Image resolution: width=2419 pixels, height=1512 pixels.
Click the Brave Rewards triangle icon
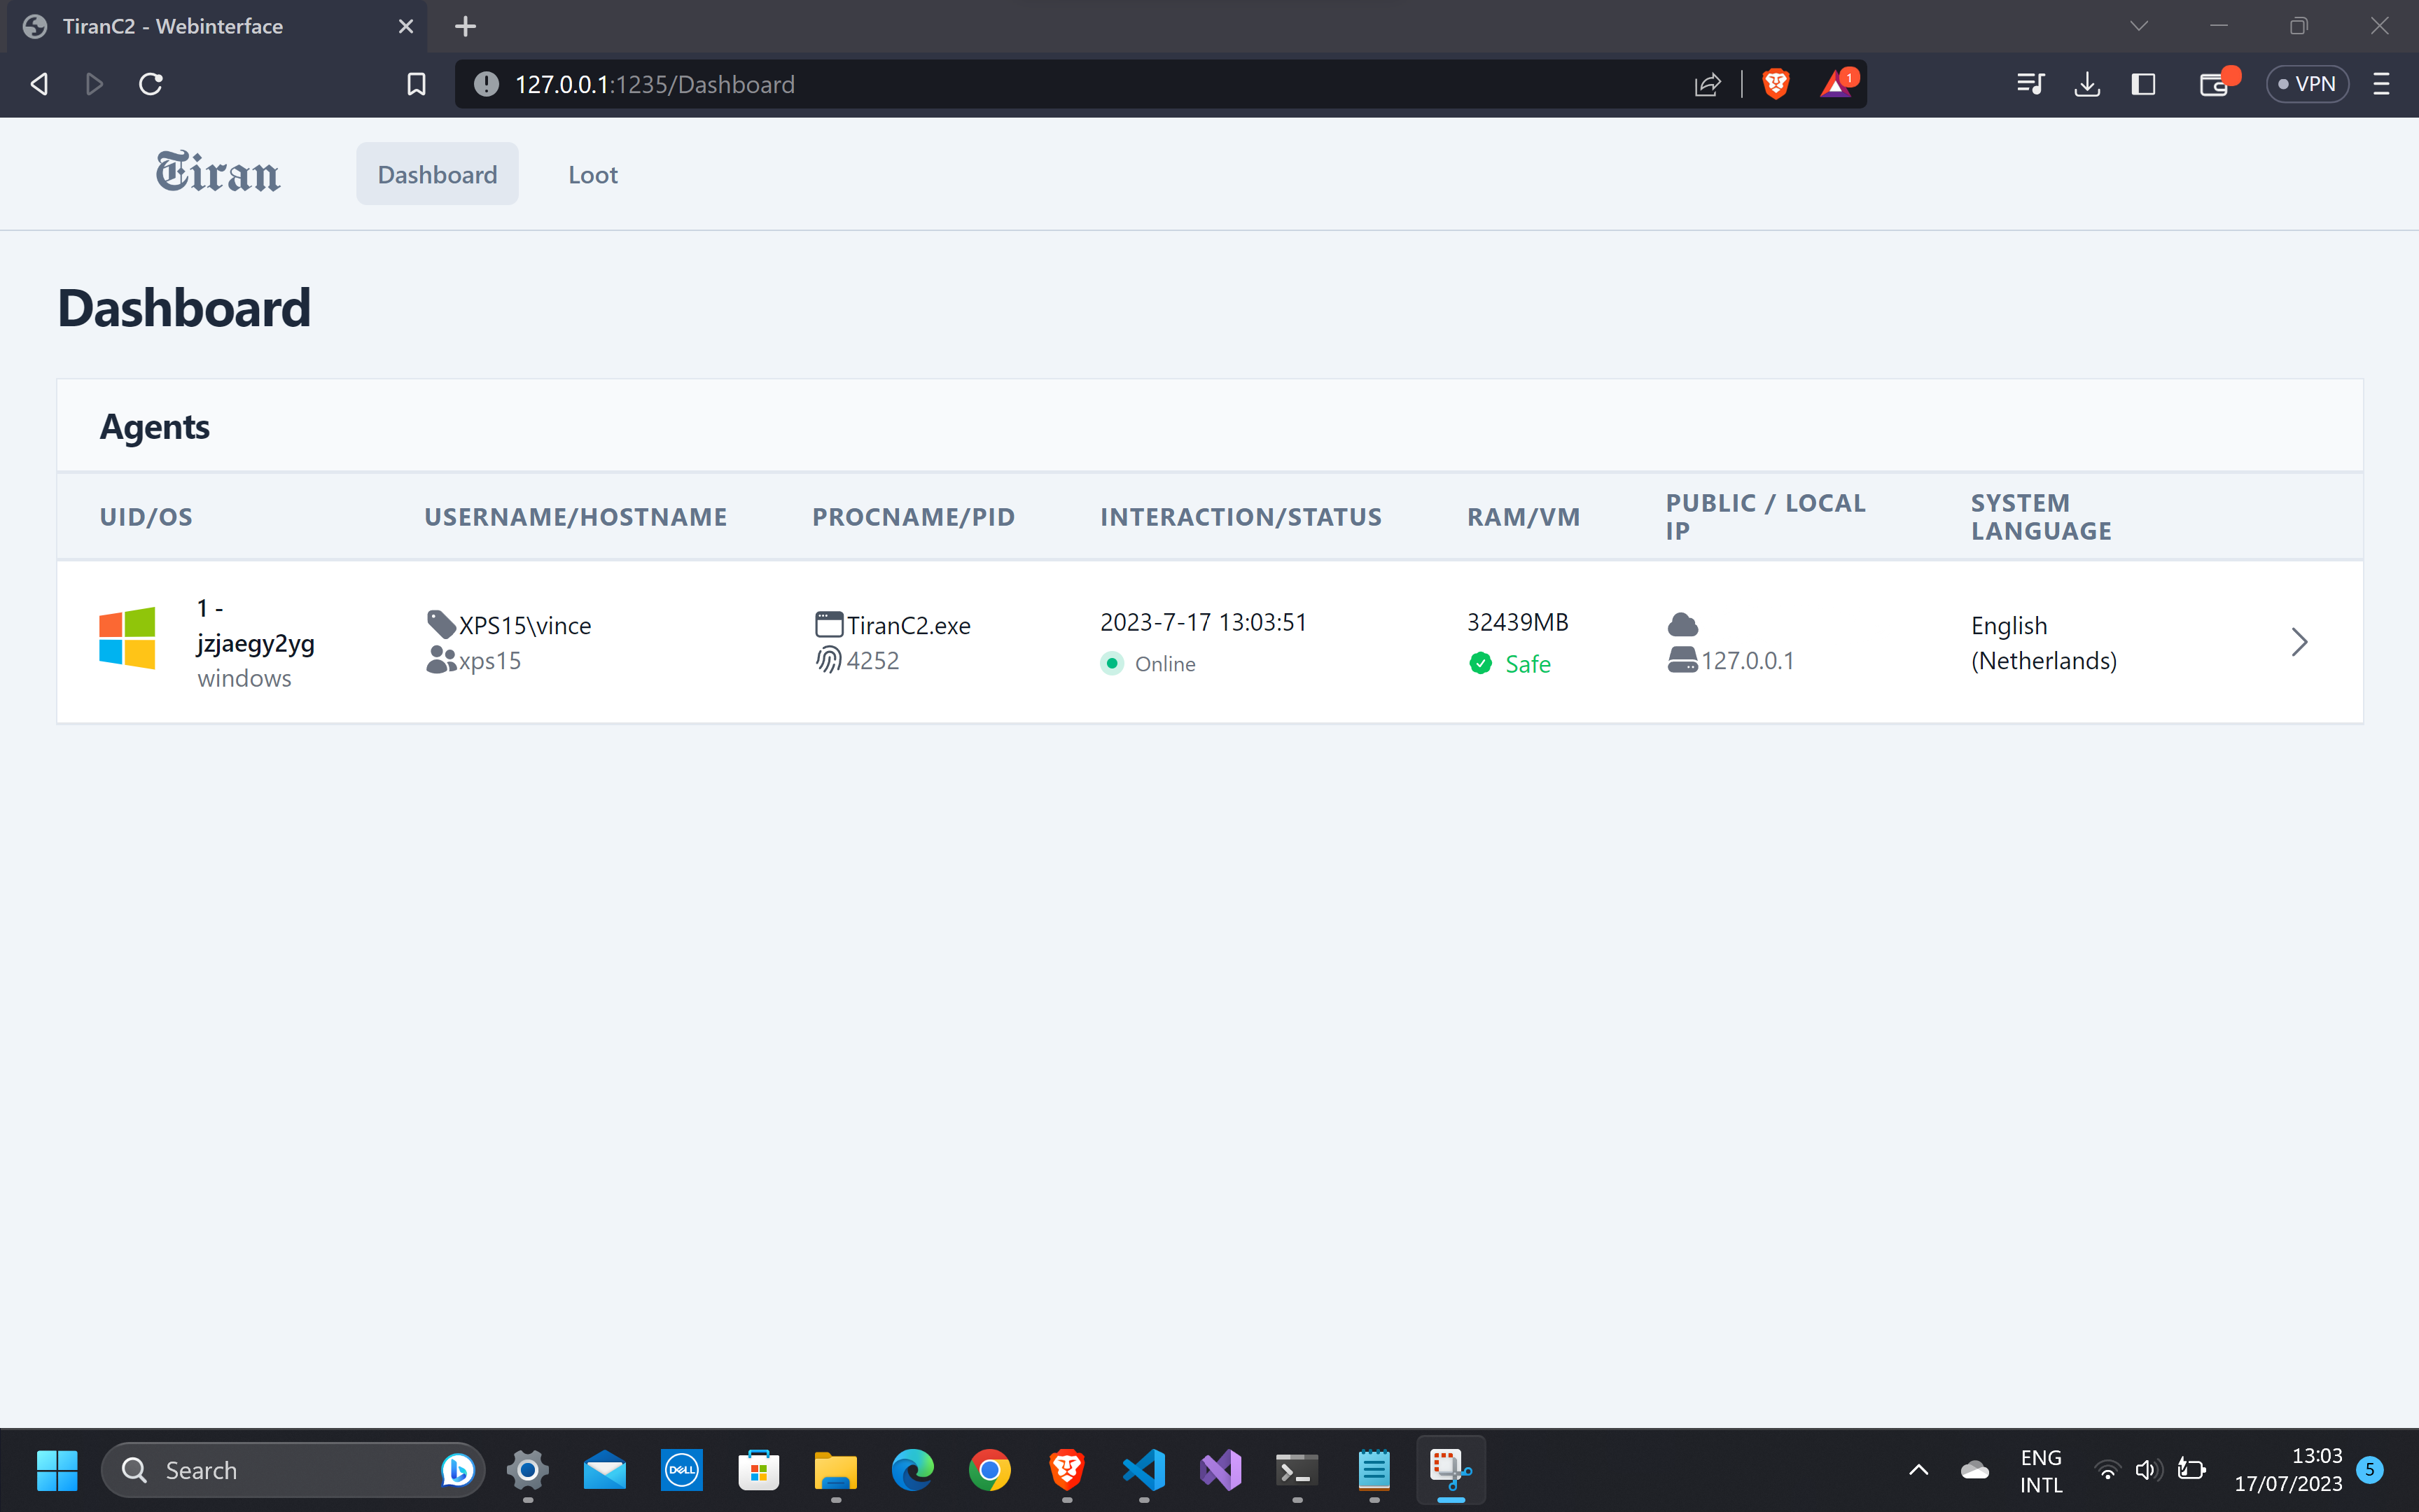[x=1835, y=84]
